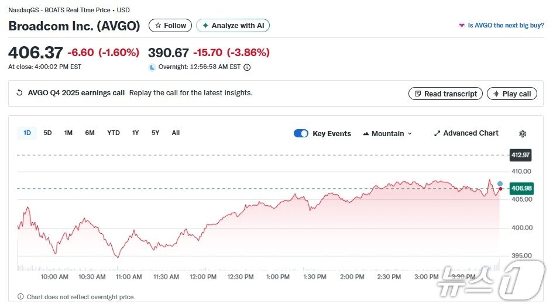The image size is (553, 308).
Task: Click the chart settings gear icon
Action: pyautogui.click(x=523, y=134)
